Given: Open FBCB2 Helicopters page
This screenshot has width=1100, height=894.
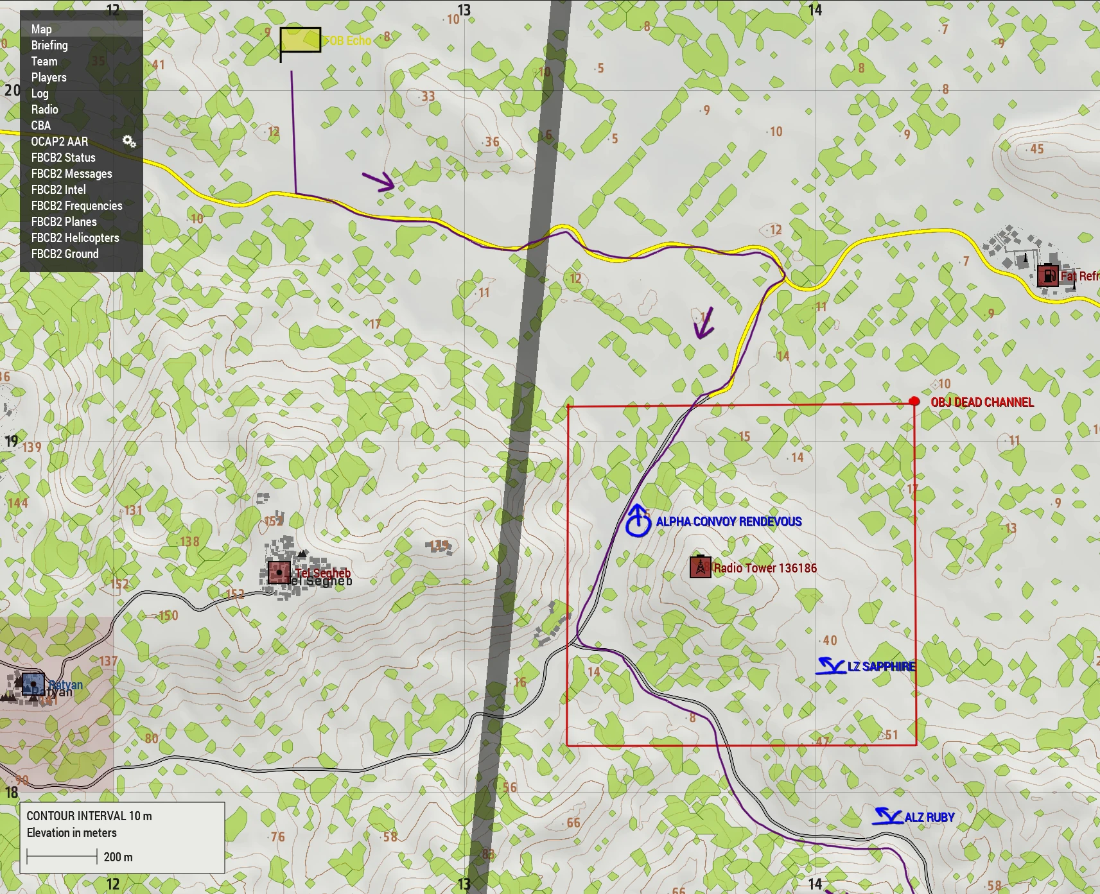Looking at the screenshot, I should pyautogui.click(x=75, y=237).
